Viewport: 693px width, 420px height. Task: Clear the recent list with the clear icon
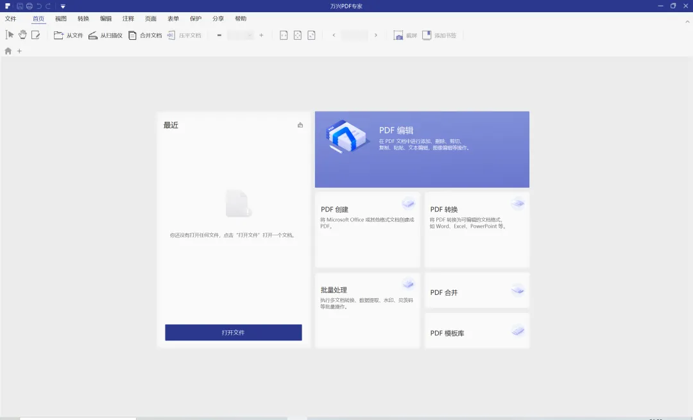point(300,125)
